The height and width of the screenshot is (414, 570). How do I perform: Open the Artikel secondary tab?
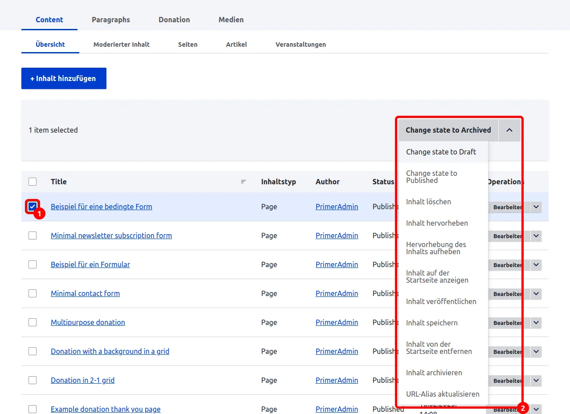(x=236, y=45)
